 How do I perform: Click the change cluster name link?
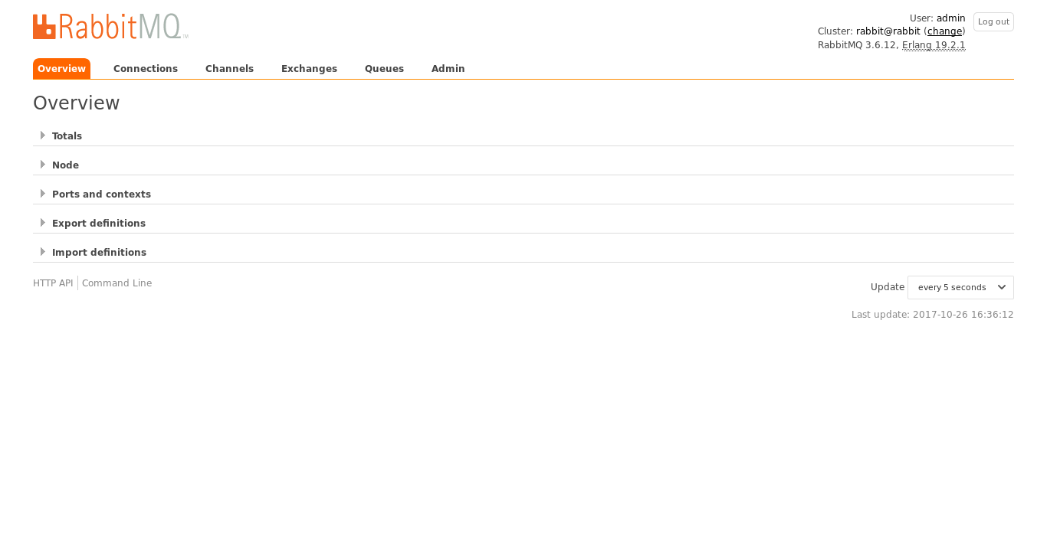click(944, 31)
